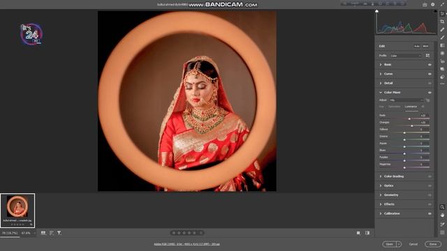The width and height of the screenshot is (447, 251).
Task: Click the Auto button
Action: 417,46
